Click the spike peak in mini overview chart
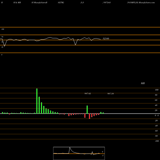This screenshot has width=160, height=160. 70,148
